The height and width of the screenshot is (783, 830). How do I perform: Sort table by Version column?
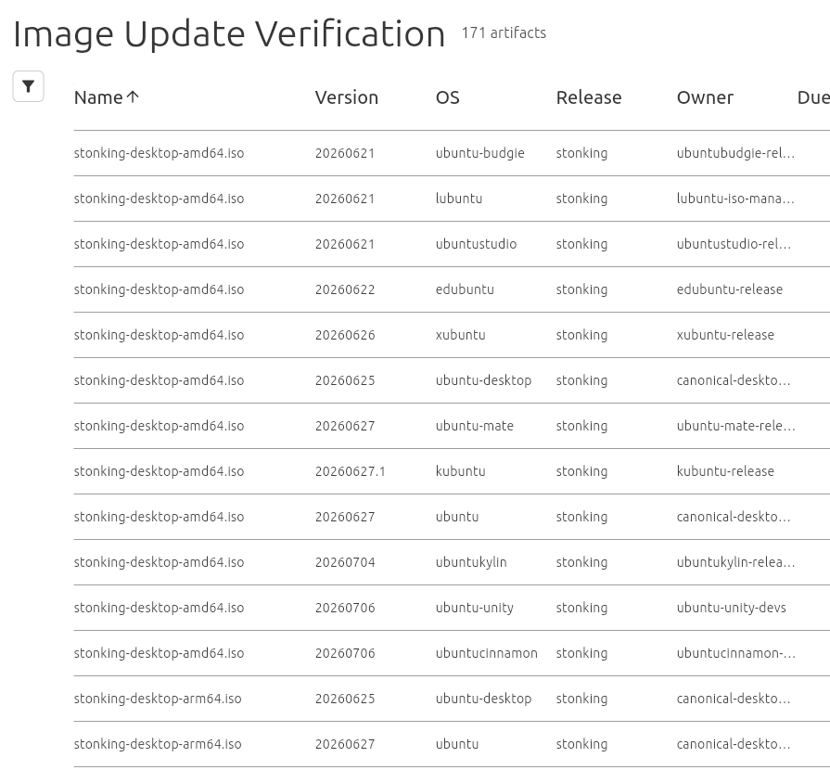(347, 97)
